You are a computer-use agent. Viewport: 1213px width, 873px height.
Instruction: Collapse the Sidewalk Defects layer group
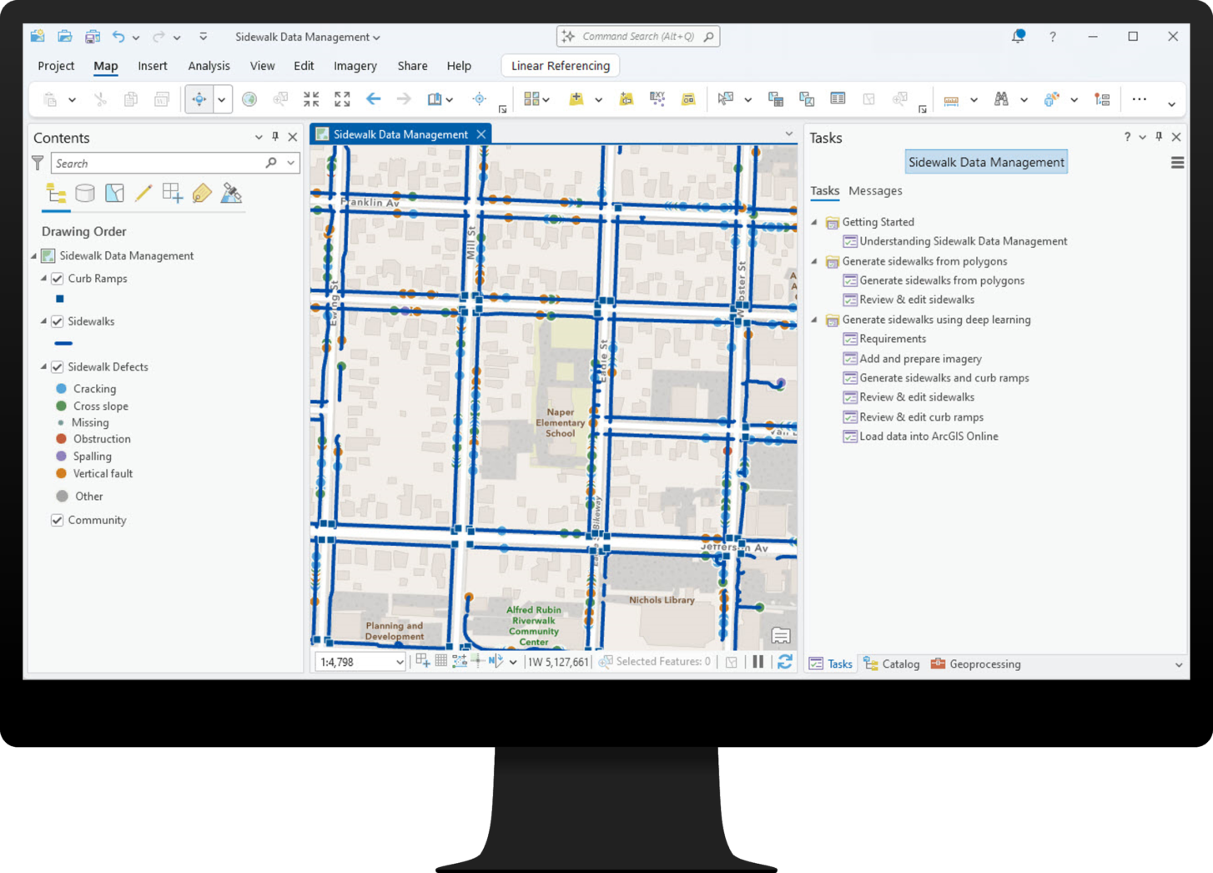(x=43, y=366)
